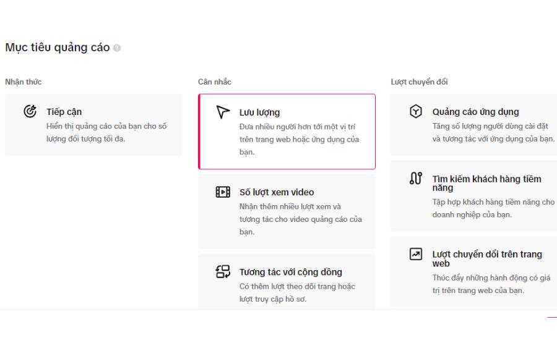
Task: Select the Số lượt xem video objective
Action: point(287,211)
